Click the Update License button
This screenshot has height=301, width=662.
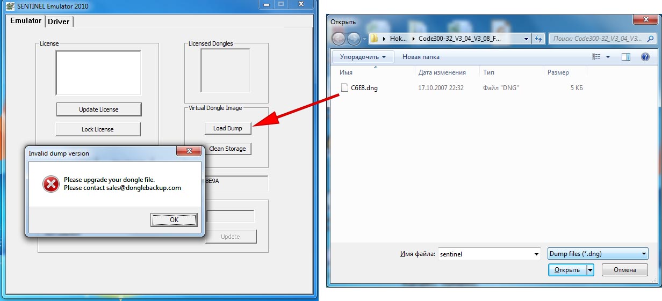(x=99, y=109)
